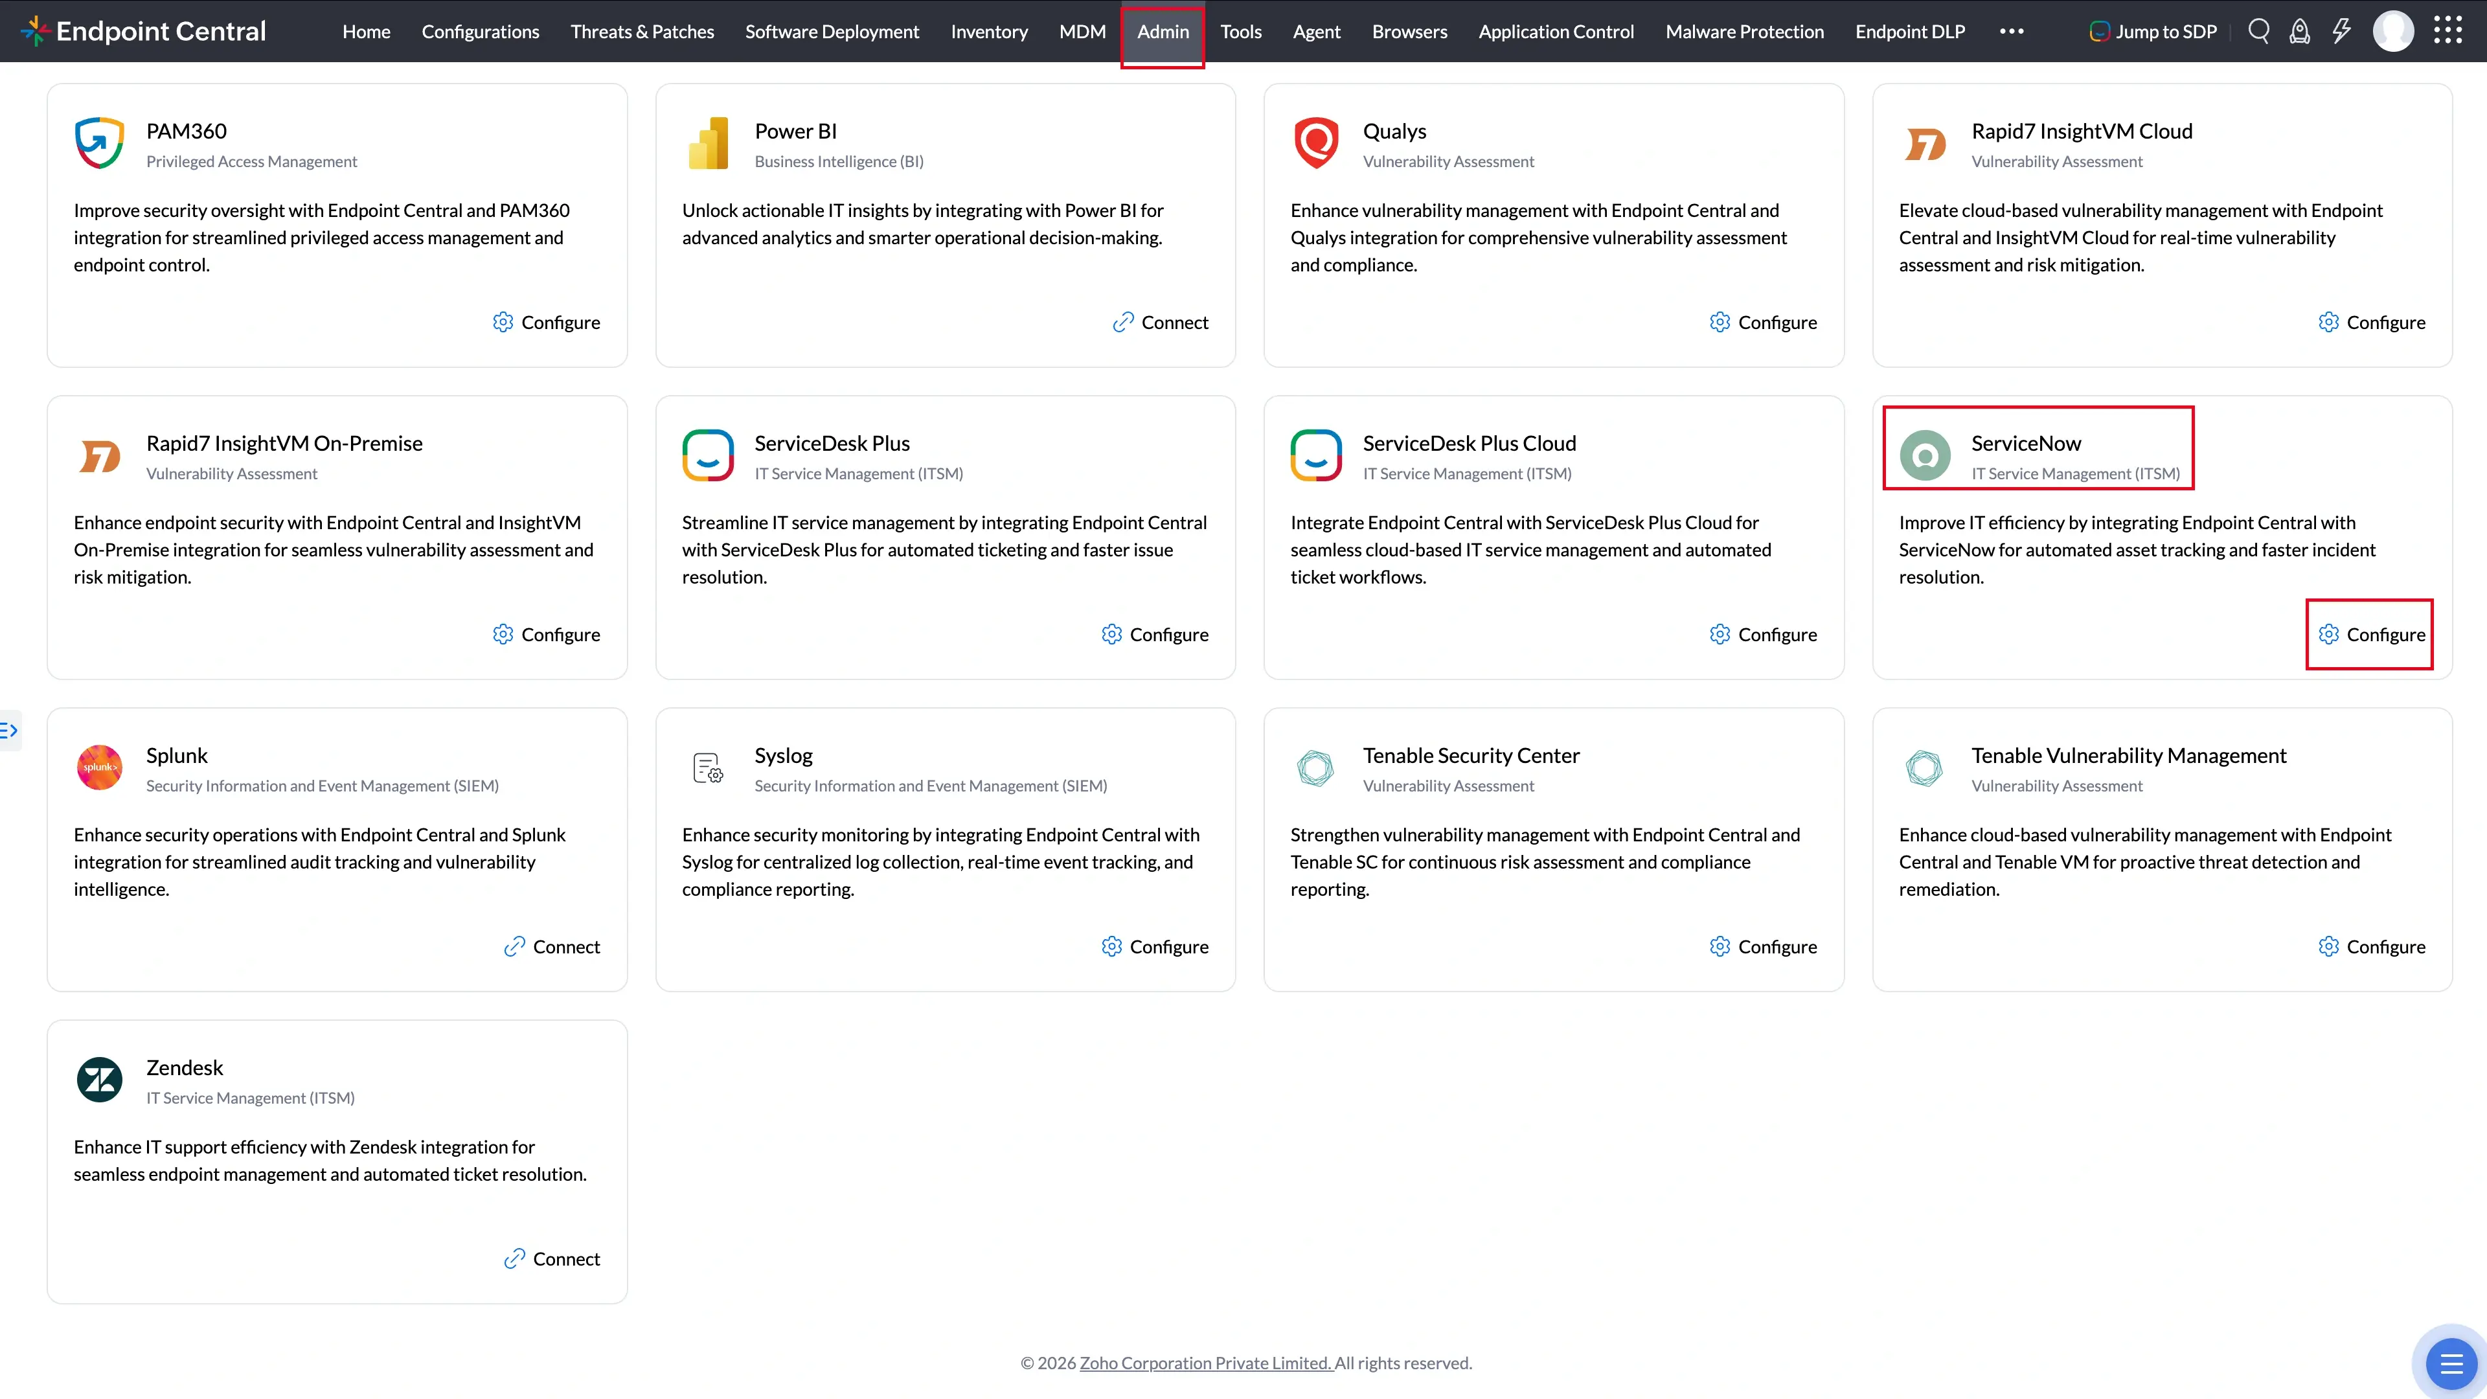Image resolution: width=2487 pixels, height=1399 pixels.
Task: Click the ServiceNow green circle logo
Action: coord(1924,455)
